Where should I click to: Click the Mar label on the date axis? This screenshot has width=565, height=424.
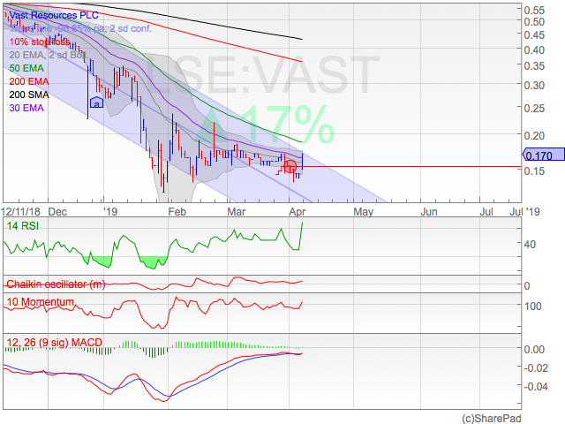[237, 212]
